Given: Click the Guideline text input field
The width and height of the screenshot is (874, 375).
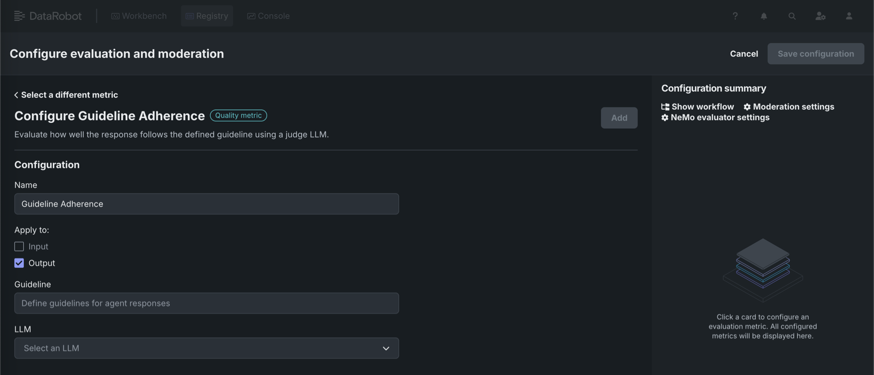Looking at the screenshot, I should 206,303.
